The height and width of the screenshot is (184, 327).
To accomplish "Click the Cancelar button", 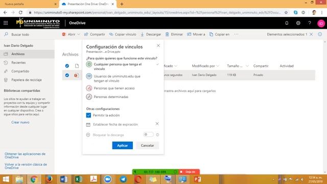I will (x=147, y=145).
